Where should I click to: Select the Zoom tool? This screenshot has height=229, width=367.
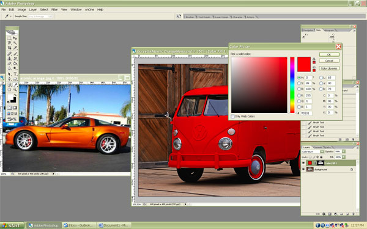click(15, 90)
